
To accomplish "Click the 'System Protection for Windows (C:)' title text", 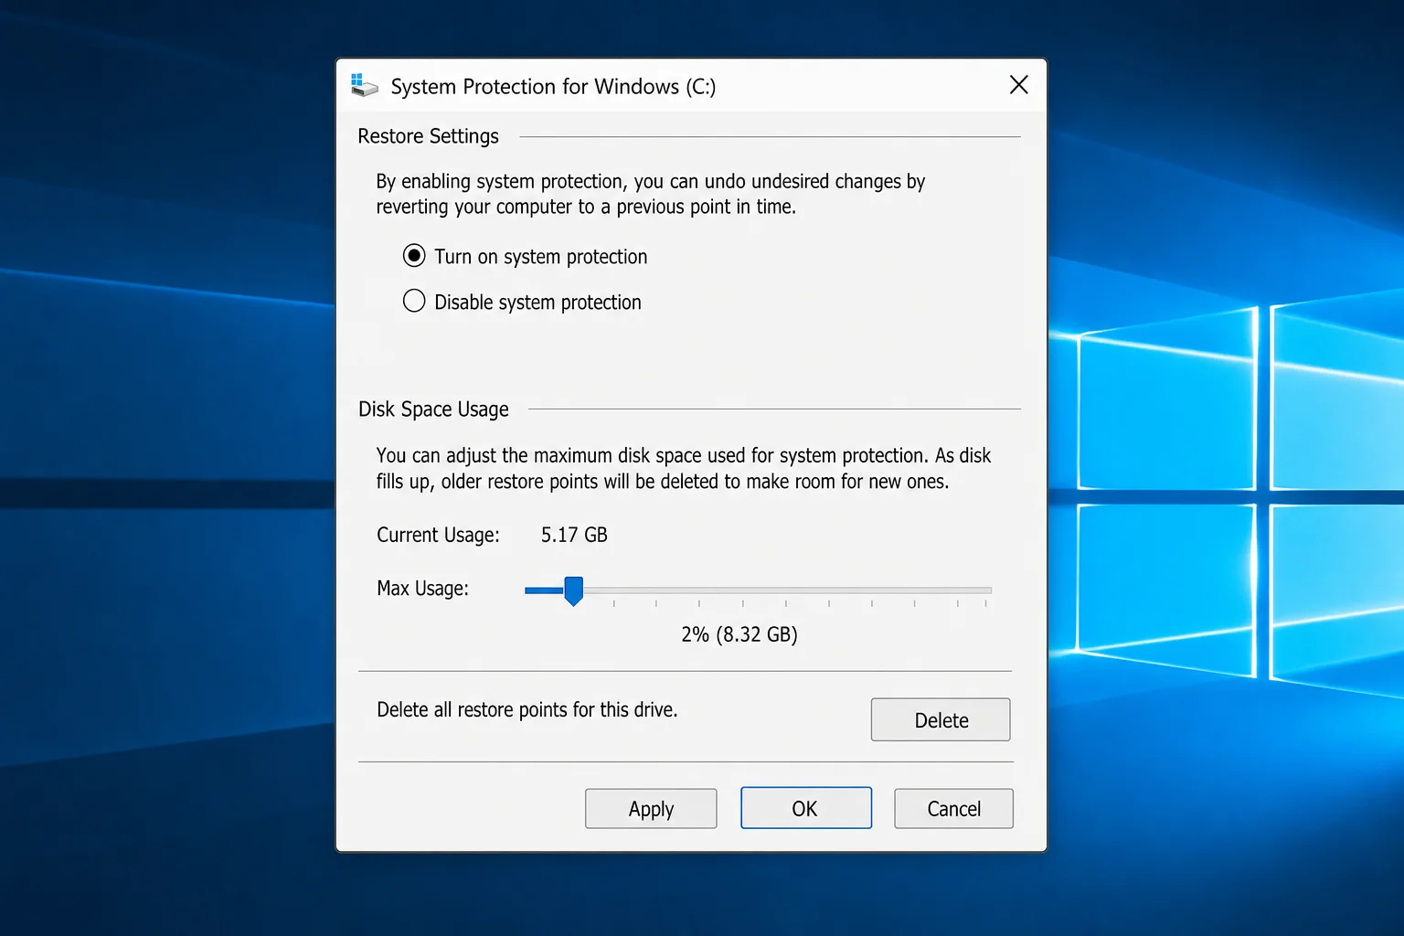I will coord(553,86).
